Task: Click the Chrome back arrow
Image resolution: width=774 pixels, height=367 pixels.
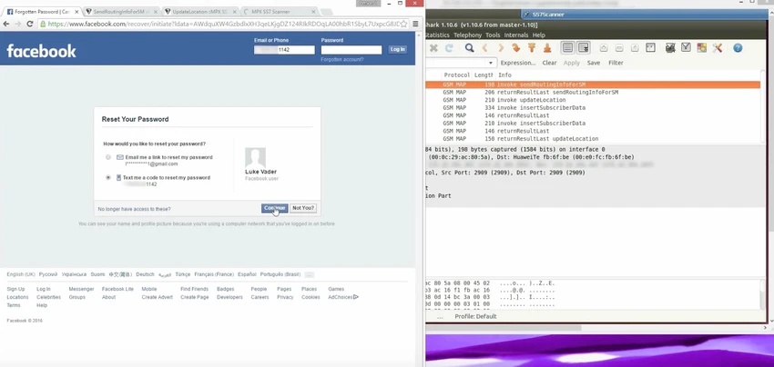Action: (6, 24)
